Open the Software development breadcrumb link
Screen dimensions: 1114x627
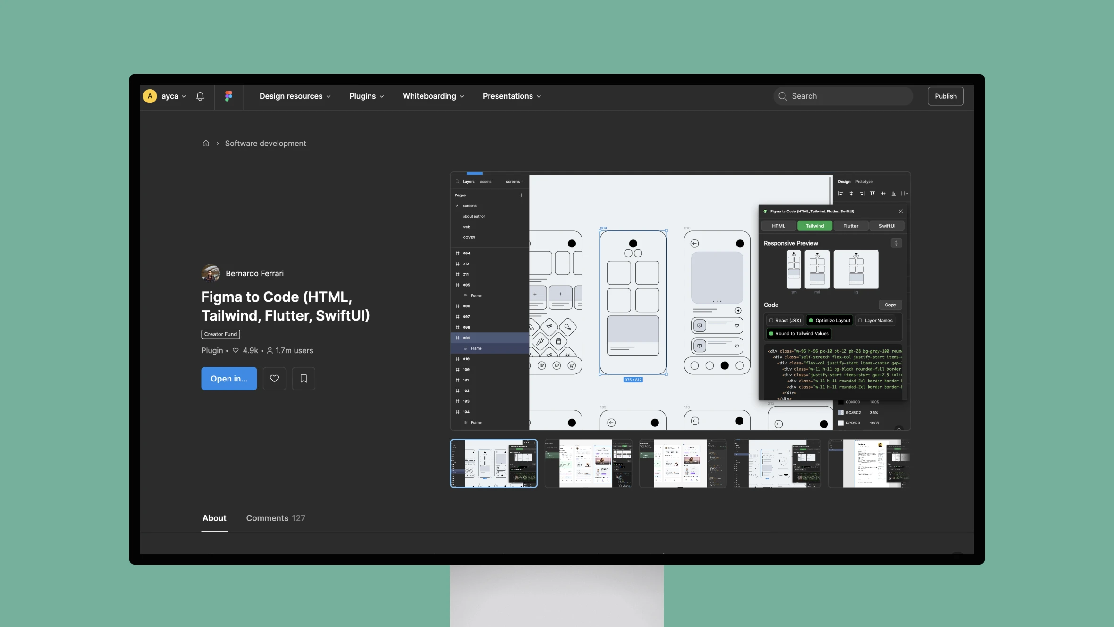point(265,144)
